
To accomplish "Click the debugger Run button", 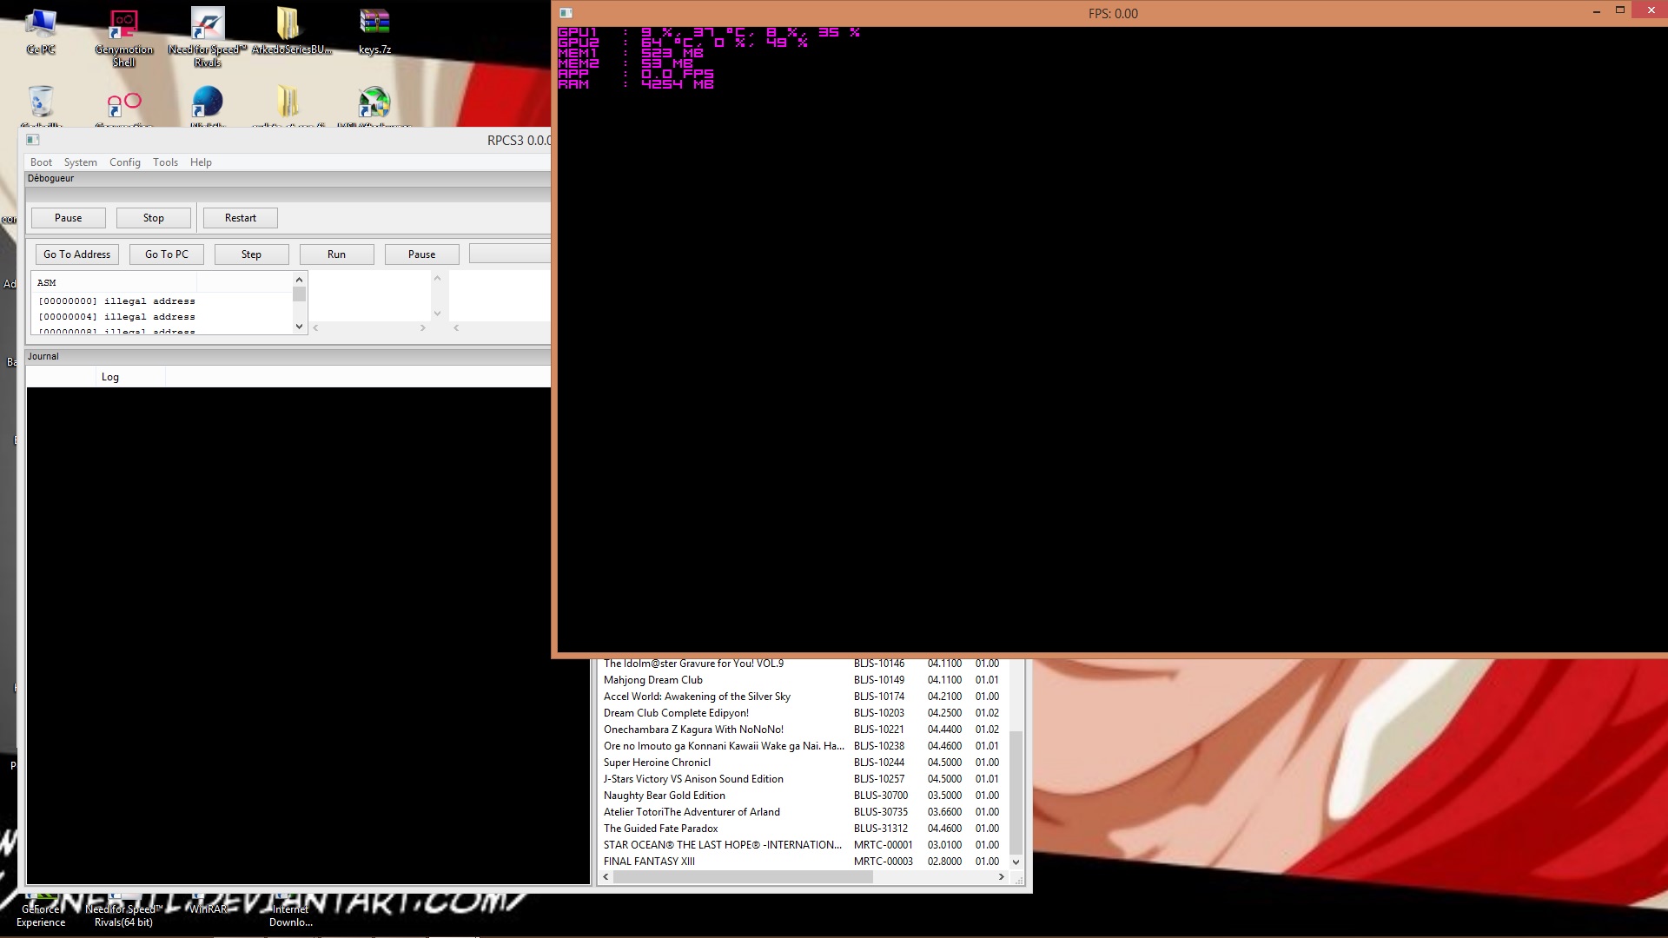I will point(336,254).
